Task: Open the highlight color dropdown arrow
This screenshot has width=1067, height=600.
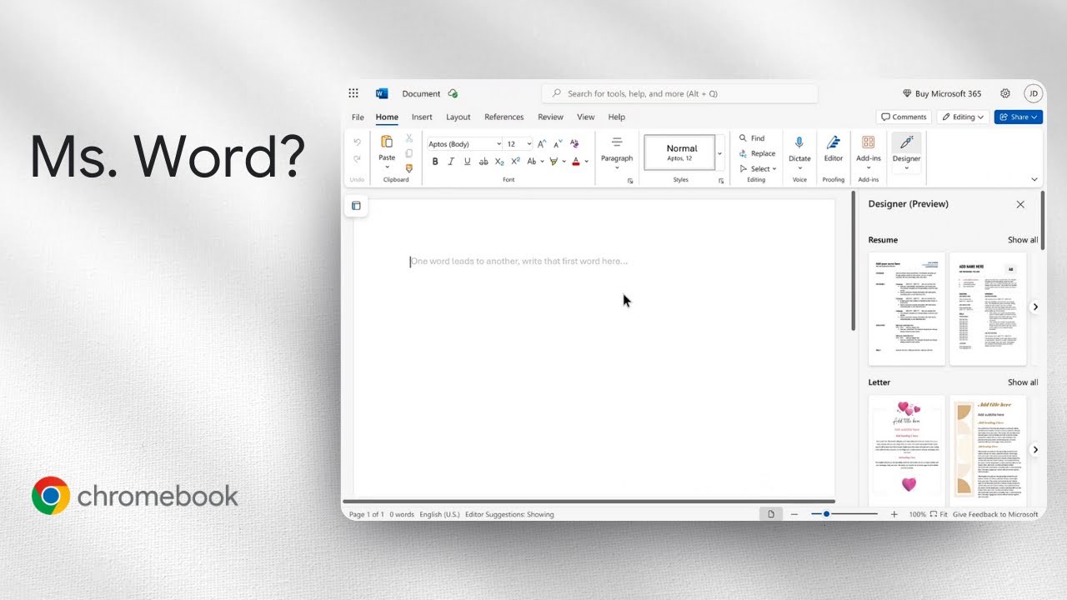Action: coord(564,162)
